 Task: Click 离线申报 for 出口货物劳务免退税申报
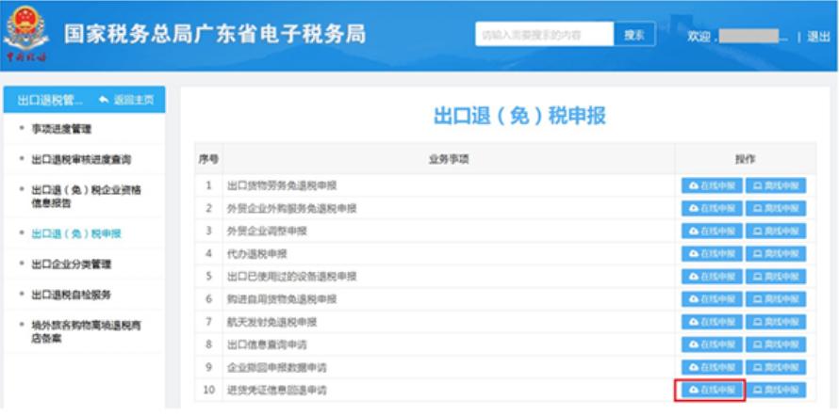(776, 185)
